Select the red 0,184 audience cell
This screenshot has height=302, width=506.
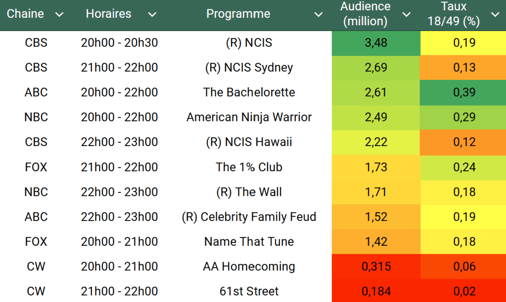tap(376, 291)
